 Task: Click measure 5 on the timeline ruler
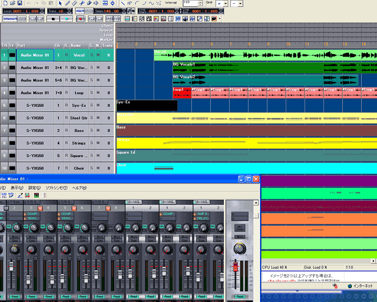click(x=192, y=44)
